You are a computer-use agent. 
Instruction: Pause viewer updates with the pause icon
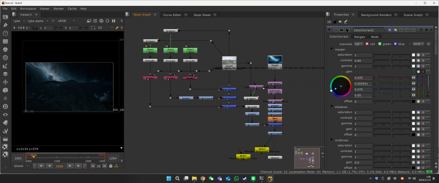click(x=113, y=21)
